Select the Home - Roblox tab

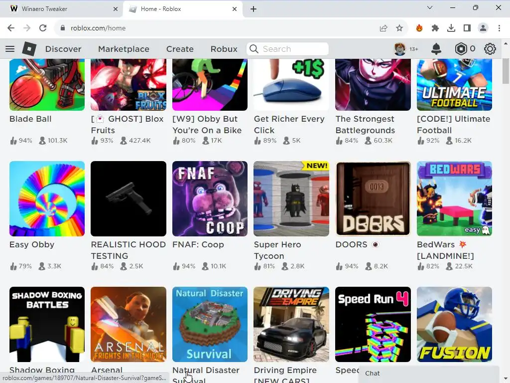[x=183, y=9]
